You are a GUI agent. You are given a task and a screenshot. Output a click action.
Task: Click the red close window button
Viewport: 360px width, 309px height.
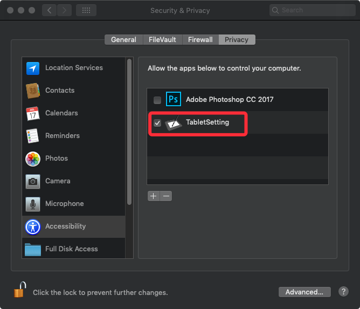pyautogui.click(x=10, y=10)
